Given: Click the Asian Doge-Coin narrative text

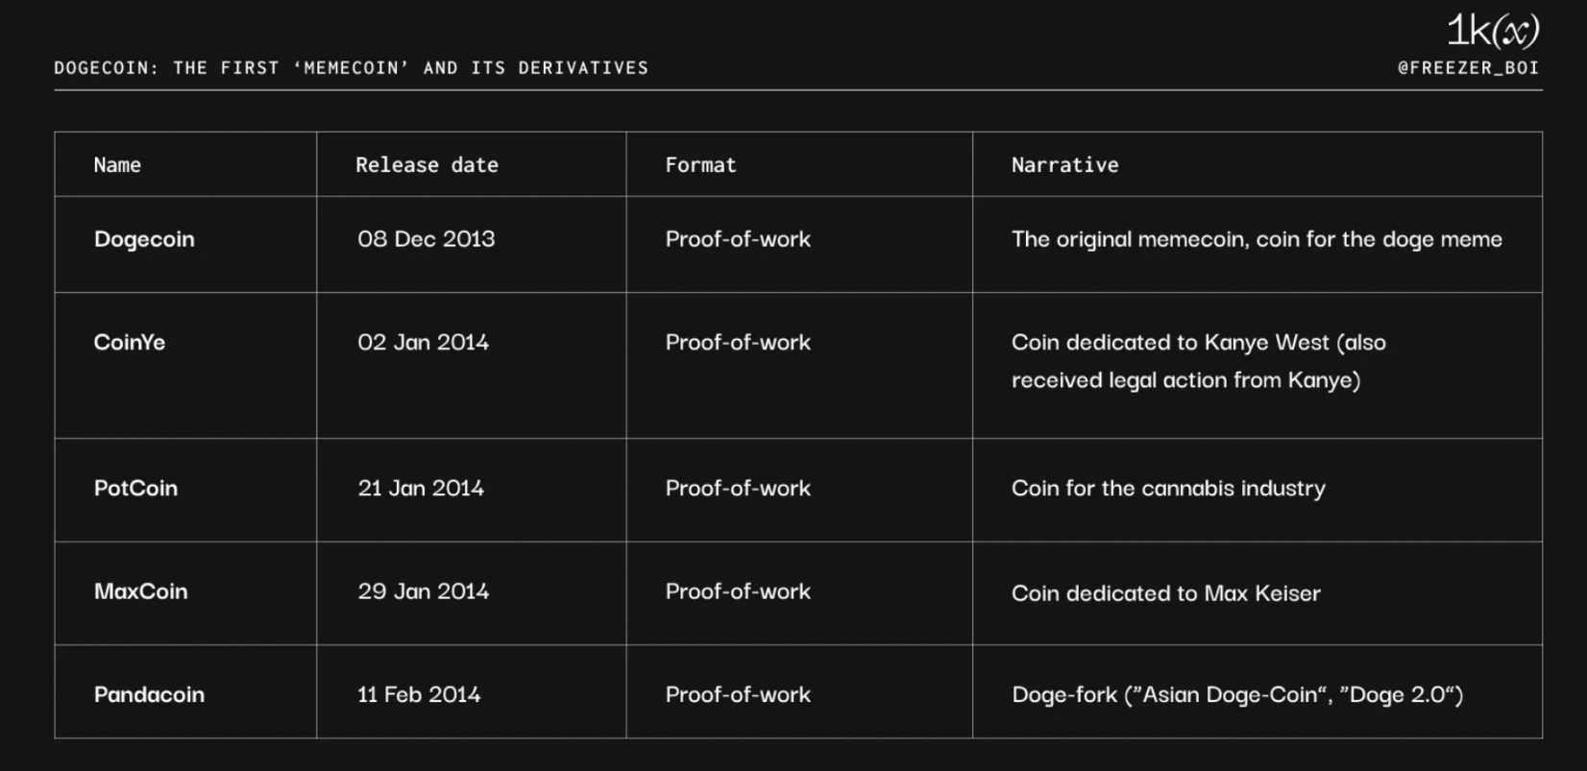Looking at the screenshot, I should tap(1237, 695).
